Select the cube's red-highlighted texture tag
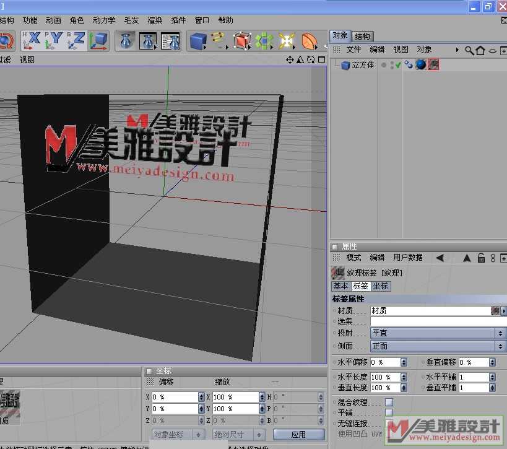Screen dimensions: 507x449 pos(433,64)
